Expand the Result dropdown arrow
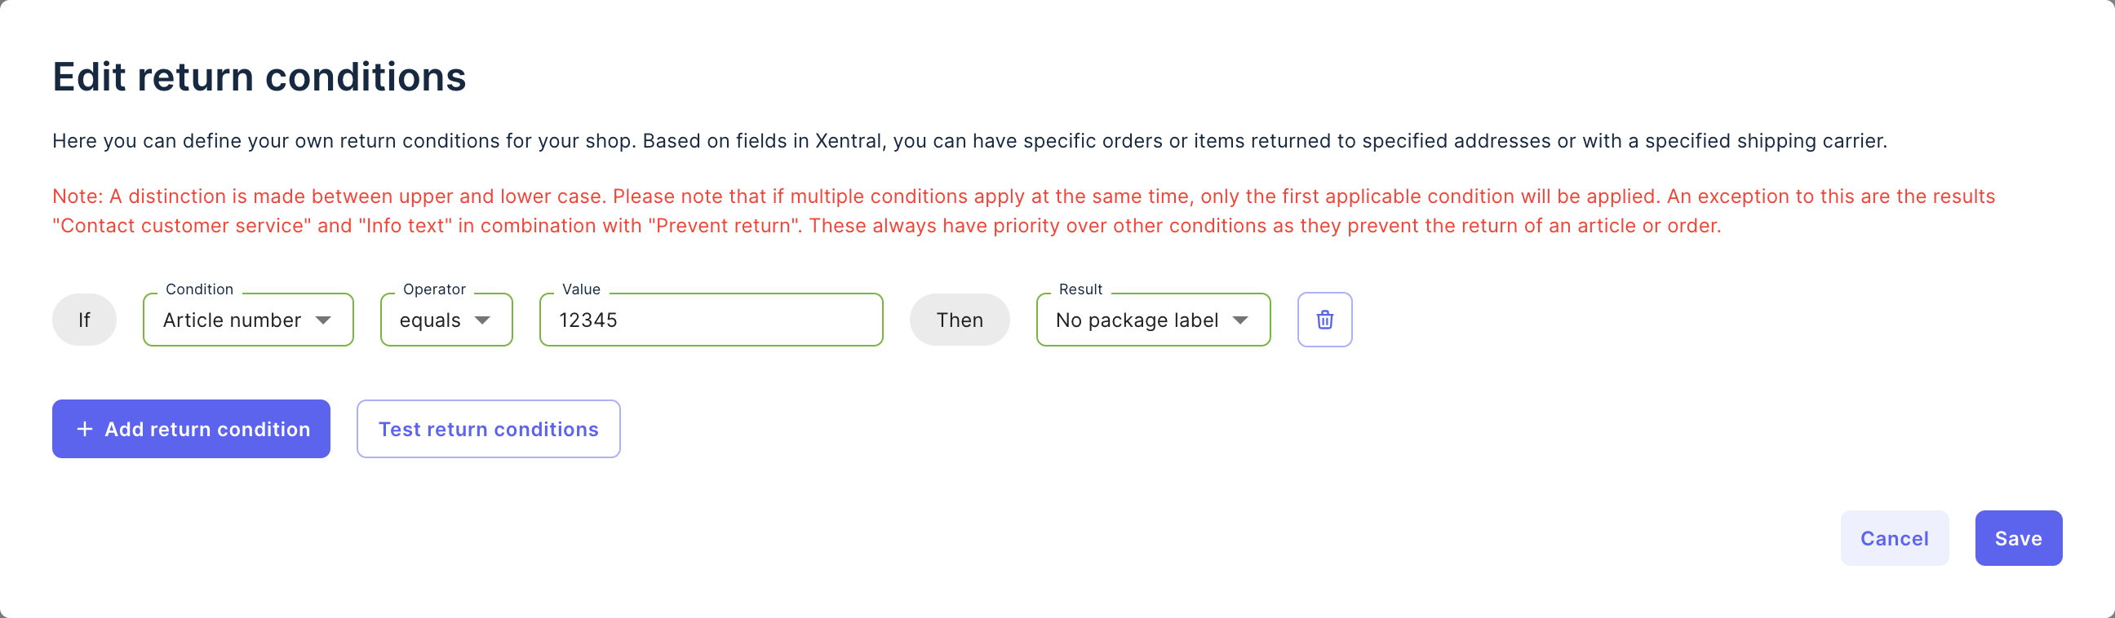This screenshot has width=2115, height=618. [x=1240, y=320]
